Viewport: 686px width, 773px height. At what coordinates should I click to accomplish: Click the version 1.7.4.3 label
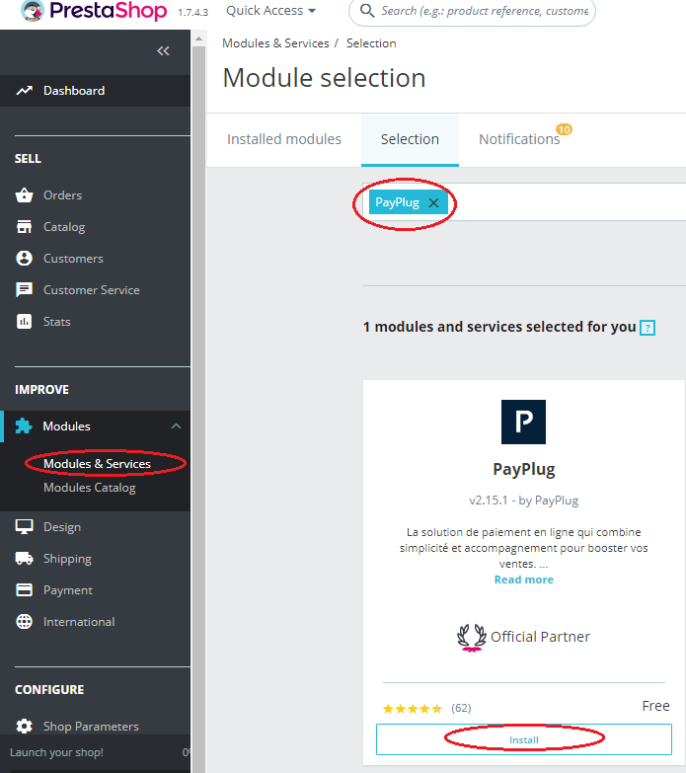tap(193, 12)
